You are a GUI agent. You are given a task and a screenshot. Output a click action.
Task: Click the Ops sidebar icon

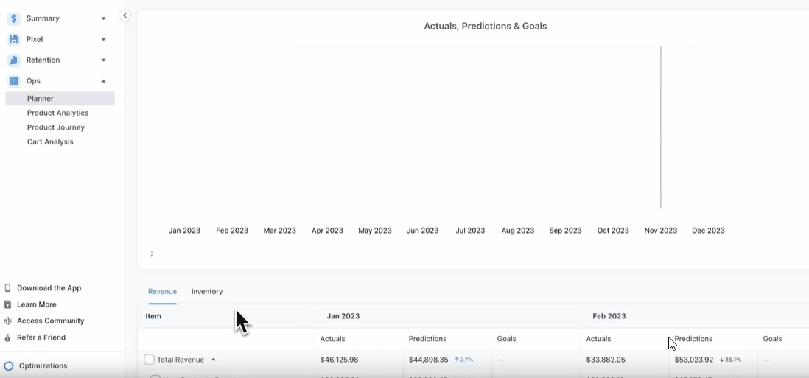14,81
